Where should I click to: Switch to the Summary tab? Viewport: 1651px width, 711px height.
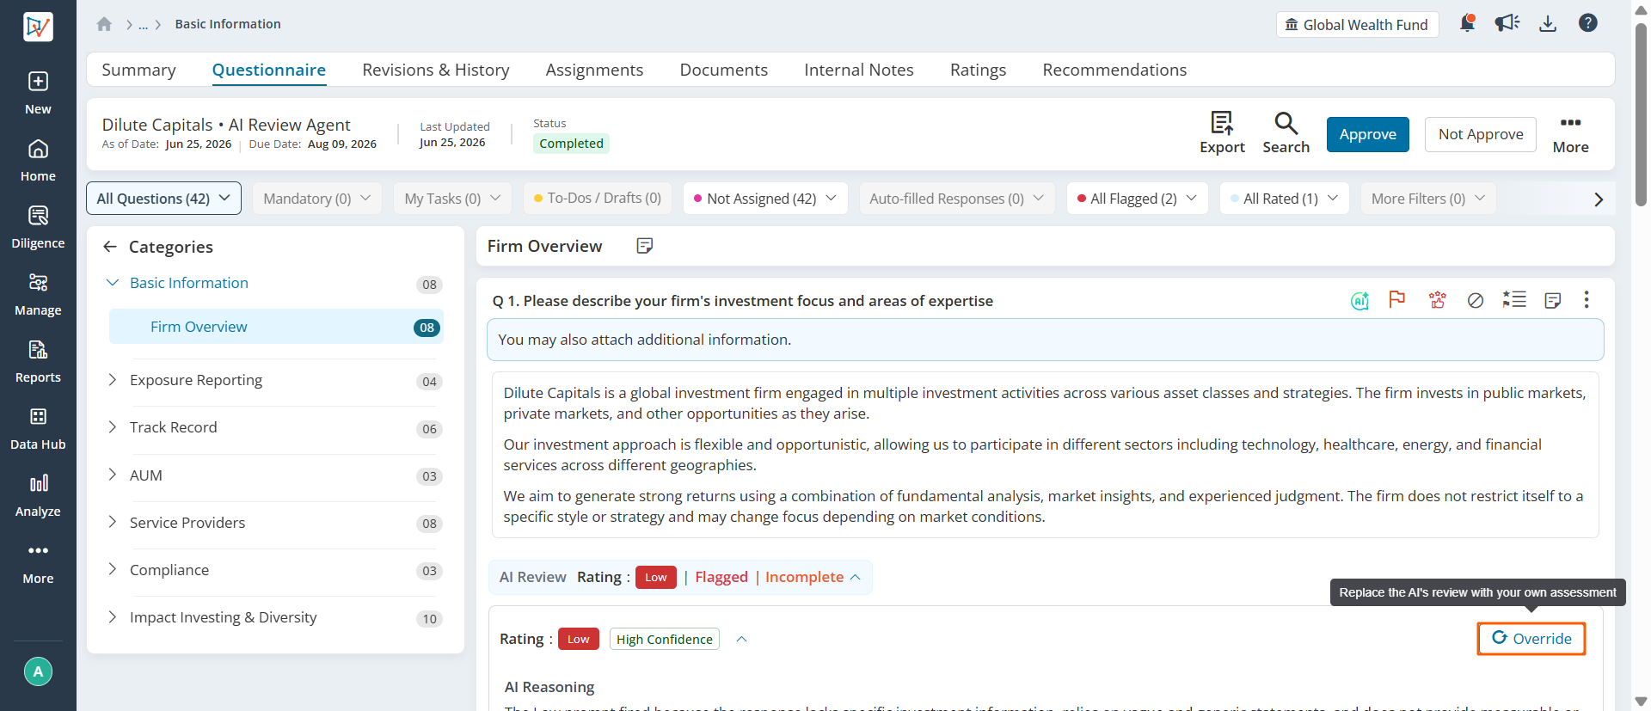click(x=138, y=70)
